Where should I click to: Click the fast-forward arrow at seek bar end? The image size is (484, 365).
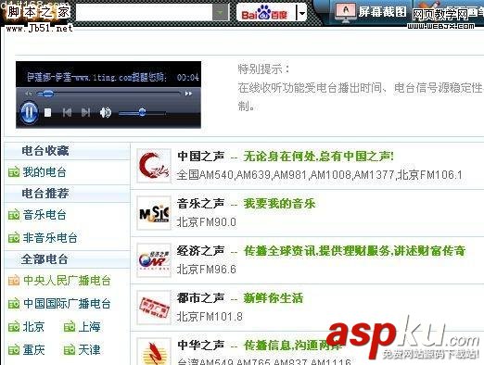pos(188,94)
